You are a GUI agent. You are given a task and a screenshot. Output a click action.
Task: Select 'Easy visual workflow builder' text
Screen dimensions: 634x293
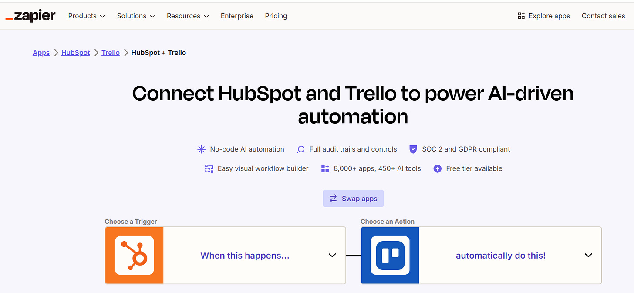click(263, 168)
